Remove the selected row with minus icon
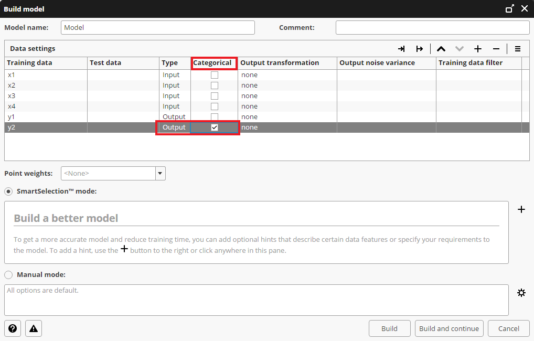This screenshot has height=341, width=534. (x=496, y=49)
